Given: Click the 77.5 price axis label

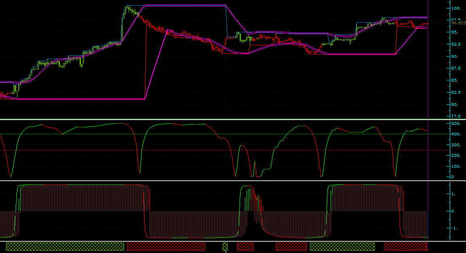Looking at the screenshot, I should [456, 116].
